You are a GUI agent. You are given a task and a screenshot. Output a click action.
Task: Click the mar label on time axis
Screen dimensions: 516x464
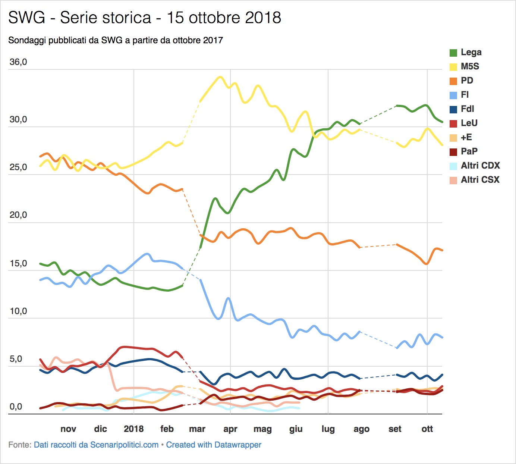197,429
